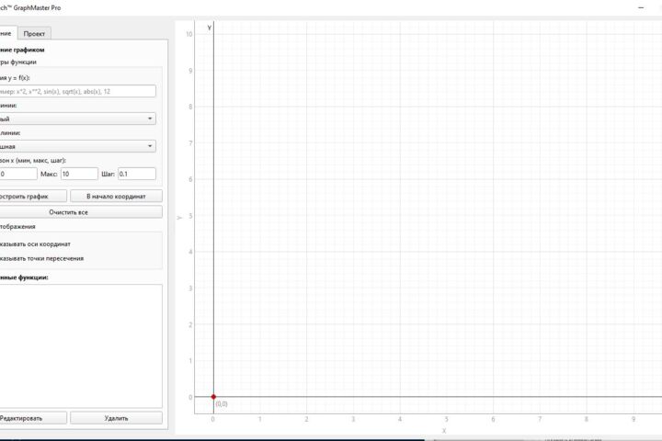This screenshot has width=662, height=441.
Task: Click the Построить график button
Action: (32, 197)
